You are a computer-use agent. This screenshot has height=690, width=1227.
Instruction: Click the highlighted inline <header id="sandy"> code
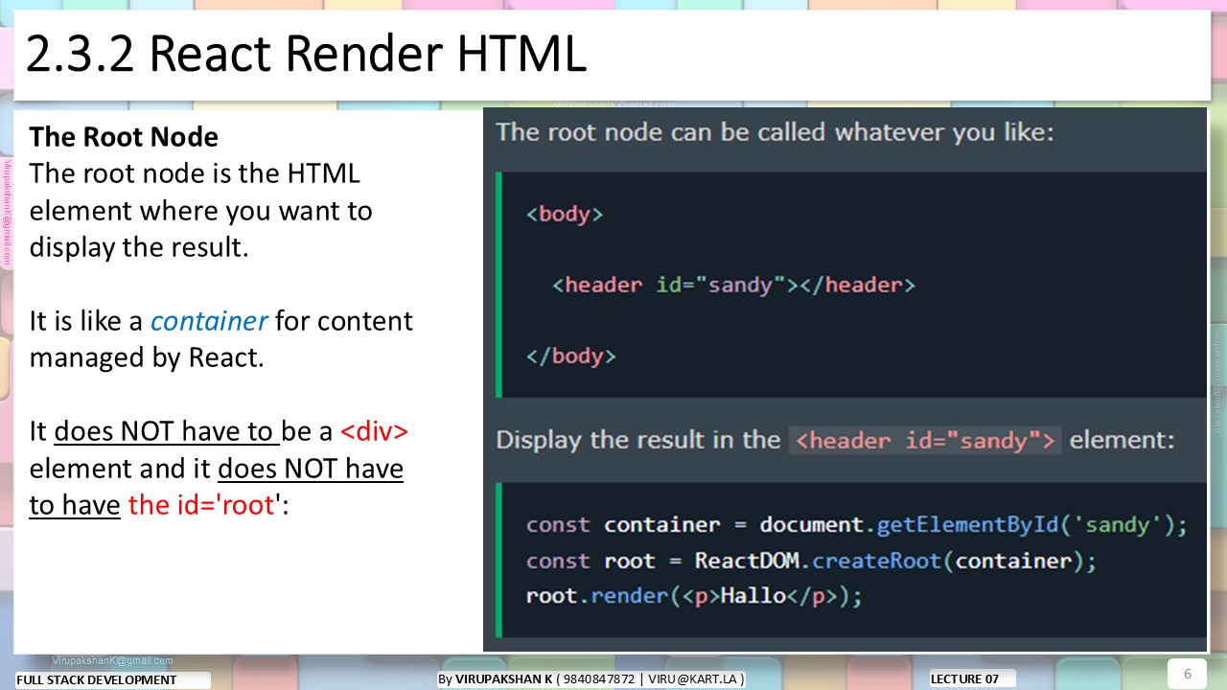[x=925, y=440]
